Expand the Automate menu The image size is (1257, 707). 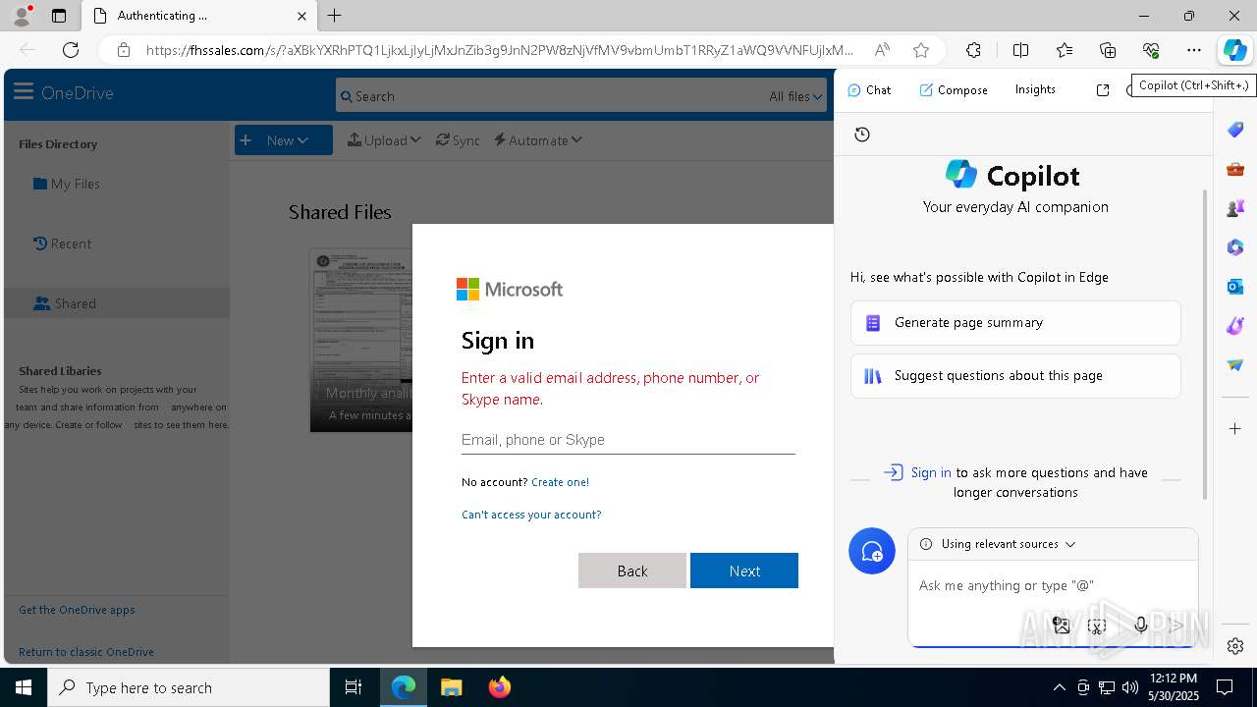pos(538,140)
